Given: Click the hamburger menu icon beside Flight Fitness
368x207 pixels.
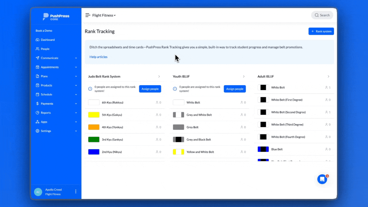Looking at the screenshot, I should click(x=88, y=15).
